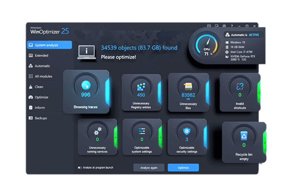Click the 3 security settings count
The width and height of the screenshot is (290, 191).
pos(187,139)
